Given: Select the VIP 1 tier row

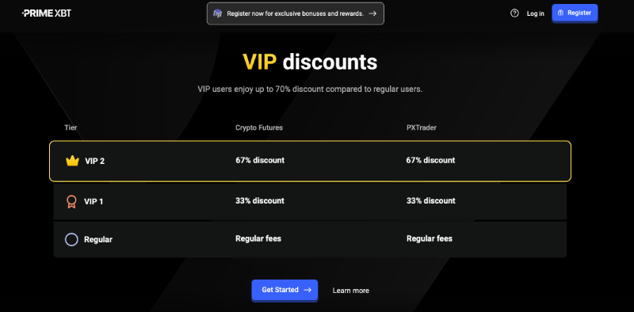Looking at the screenshot, I should (x=310, y=201).
